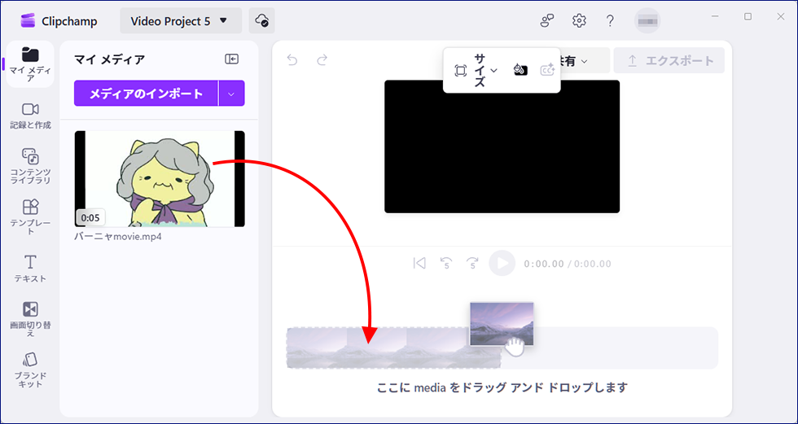Image resolution: width=798 pixels, height=424 pixels.
Task: Open the ブランド キット panel
Action: pos(29,369)
